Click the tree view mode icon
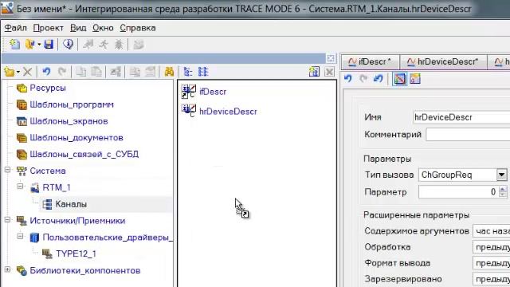Viewport: 510px width, 287px height. pyautogui.click(x=188, y=72)
